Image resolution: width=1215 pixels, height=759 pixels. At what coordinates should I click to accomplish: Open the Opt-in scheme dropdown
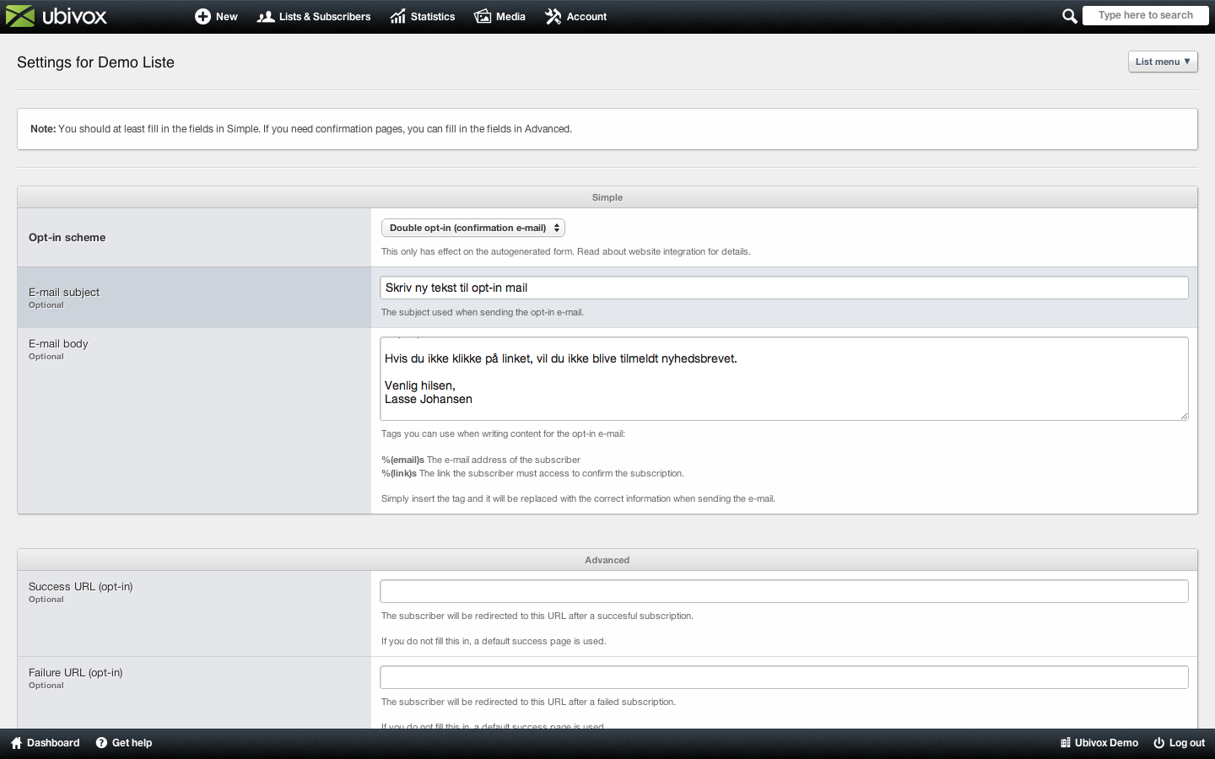pyautogui.click(x=472, y=228)
